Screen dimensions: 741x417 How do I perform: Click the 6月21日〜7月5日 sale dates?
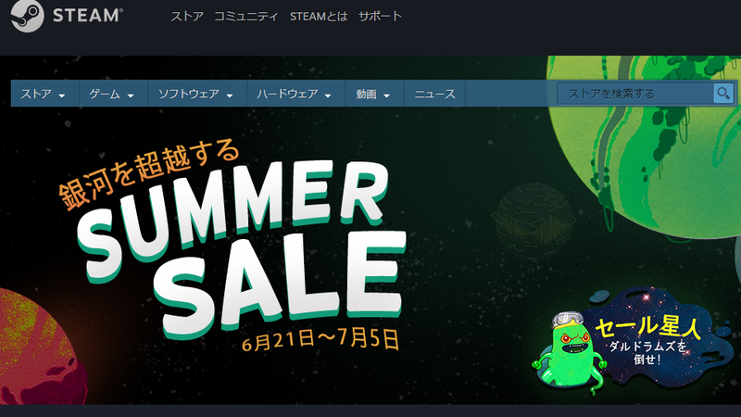pyautogui.click(x=320, y=339)
